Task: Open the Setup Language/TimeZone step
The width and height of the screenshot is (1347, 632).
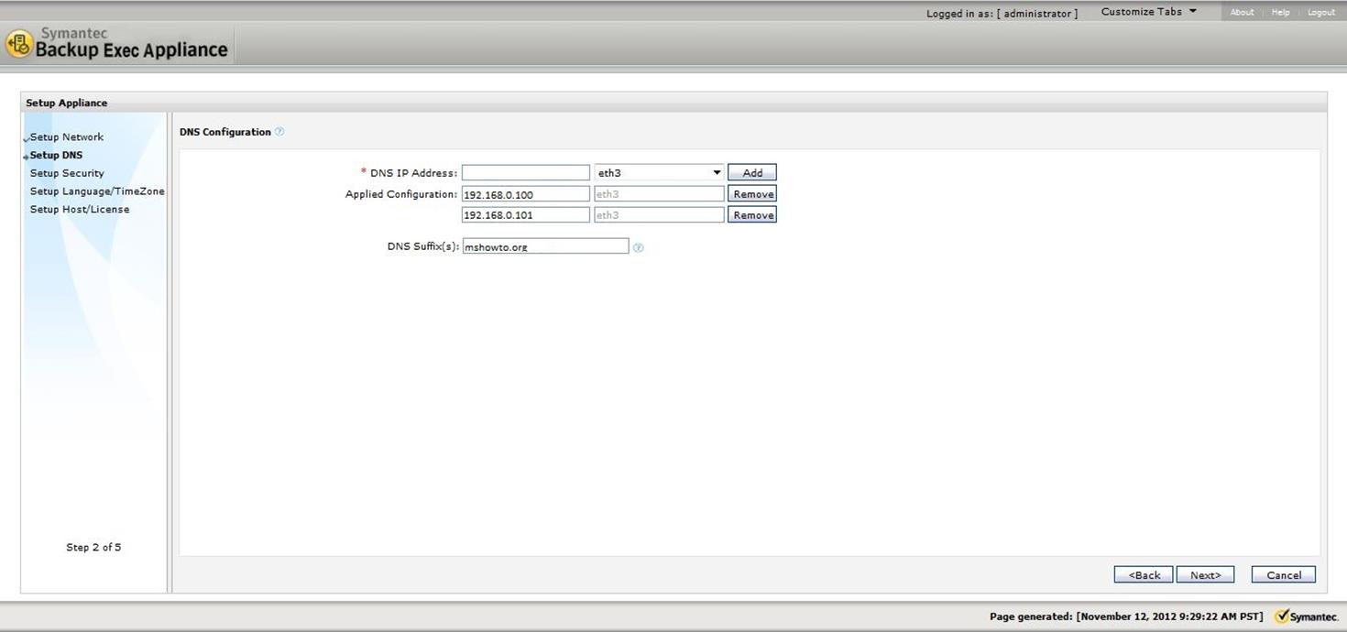Action: click(x=97, y=191)
